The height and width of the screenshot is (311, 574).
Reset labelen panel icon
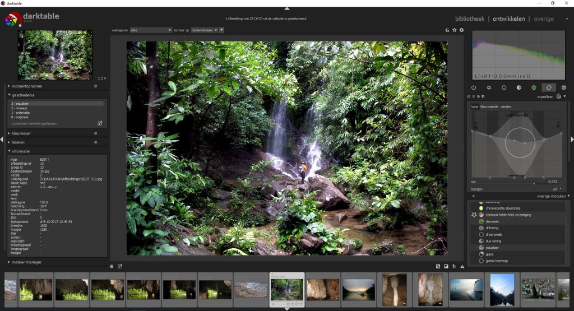tap(95, 142)
